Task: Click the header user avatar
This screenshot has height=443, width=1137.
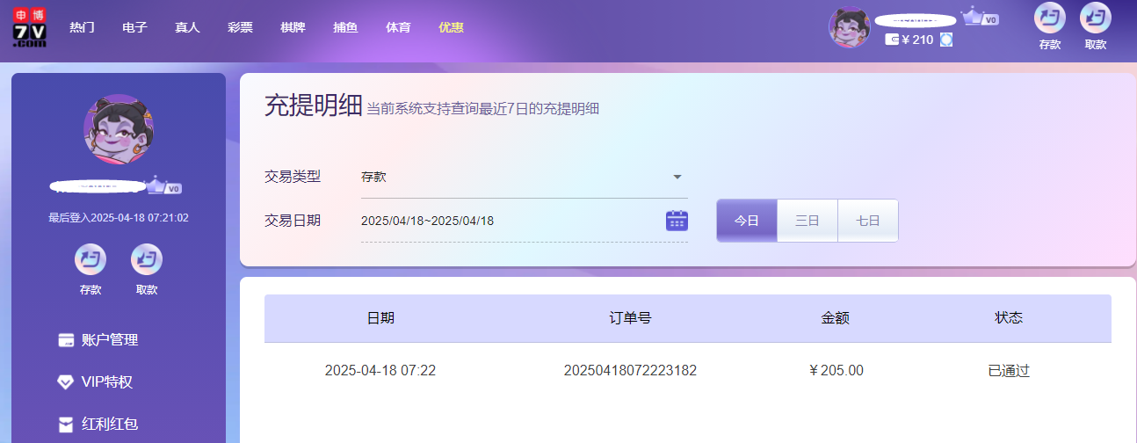Action: pyautogui.click(x=849, y=27)
